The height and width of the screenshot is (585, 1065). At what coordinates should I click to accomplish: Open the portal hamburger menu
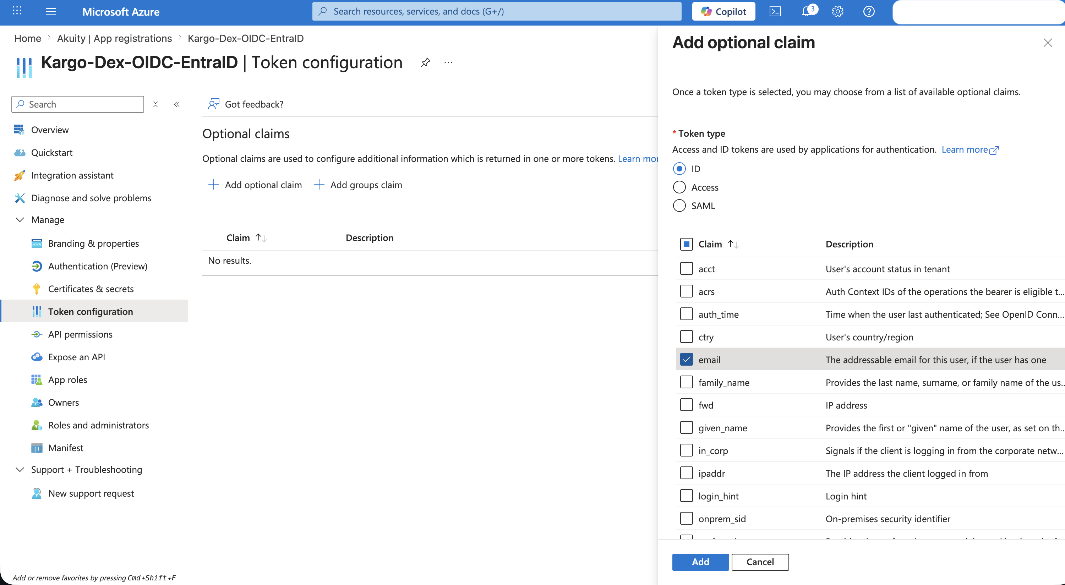(51, 12)
